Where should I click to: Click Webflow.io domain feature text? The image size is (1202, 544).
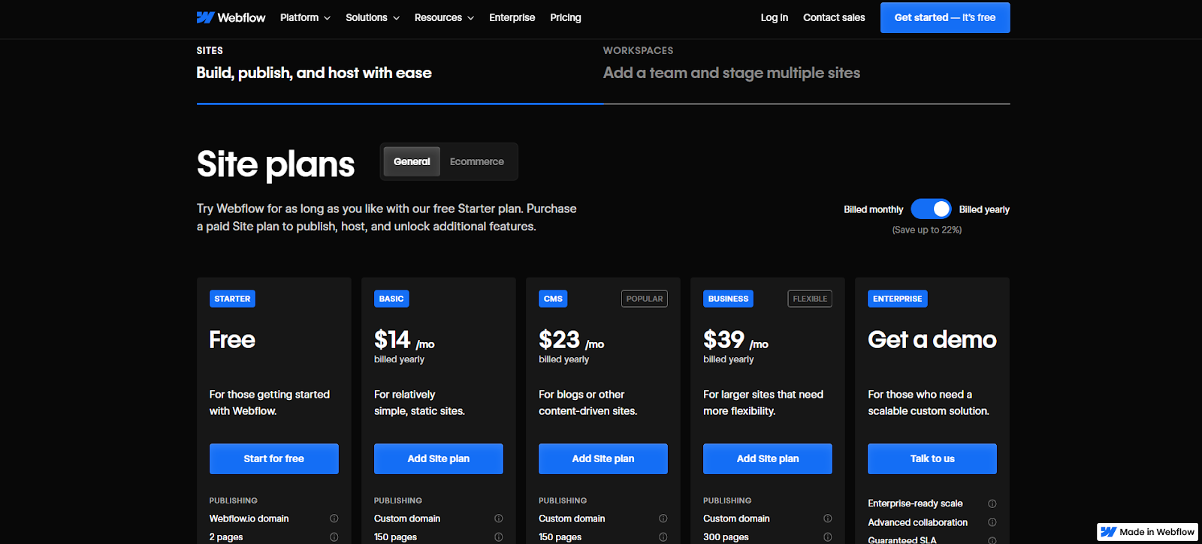(249, 518)
